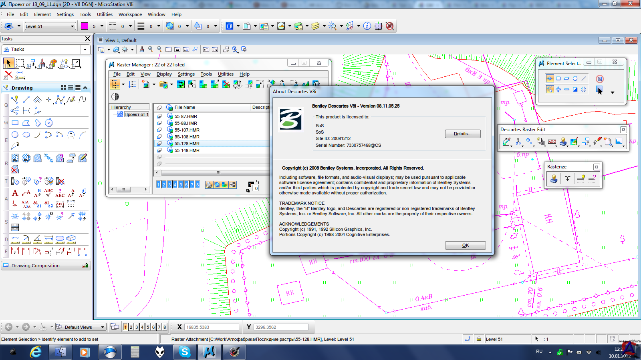Click the red-X Detach raster icon in Raster Manager
This screenshot has width=641, height=360.
click(x=226, y=84)
